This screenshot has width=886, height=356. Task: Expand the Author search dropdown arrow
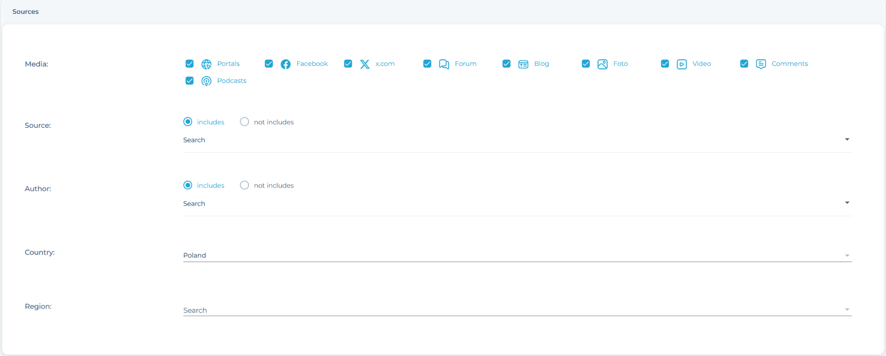click(x=847, y=203)
